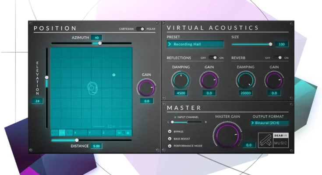Toggle the Reflections on/off switch
Image resolution: width=322 pixels, height=175 pixels.
tap(212, 58)
